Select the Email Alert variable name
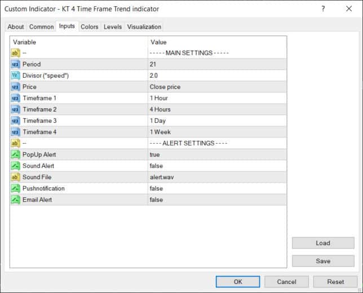 37,199
